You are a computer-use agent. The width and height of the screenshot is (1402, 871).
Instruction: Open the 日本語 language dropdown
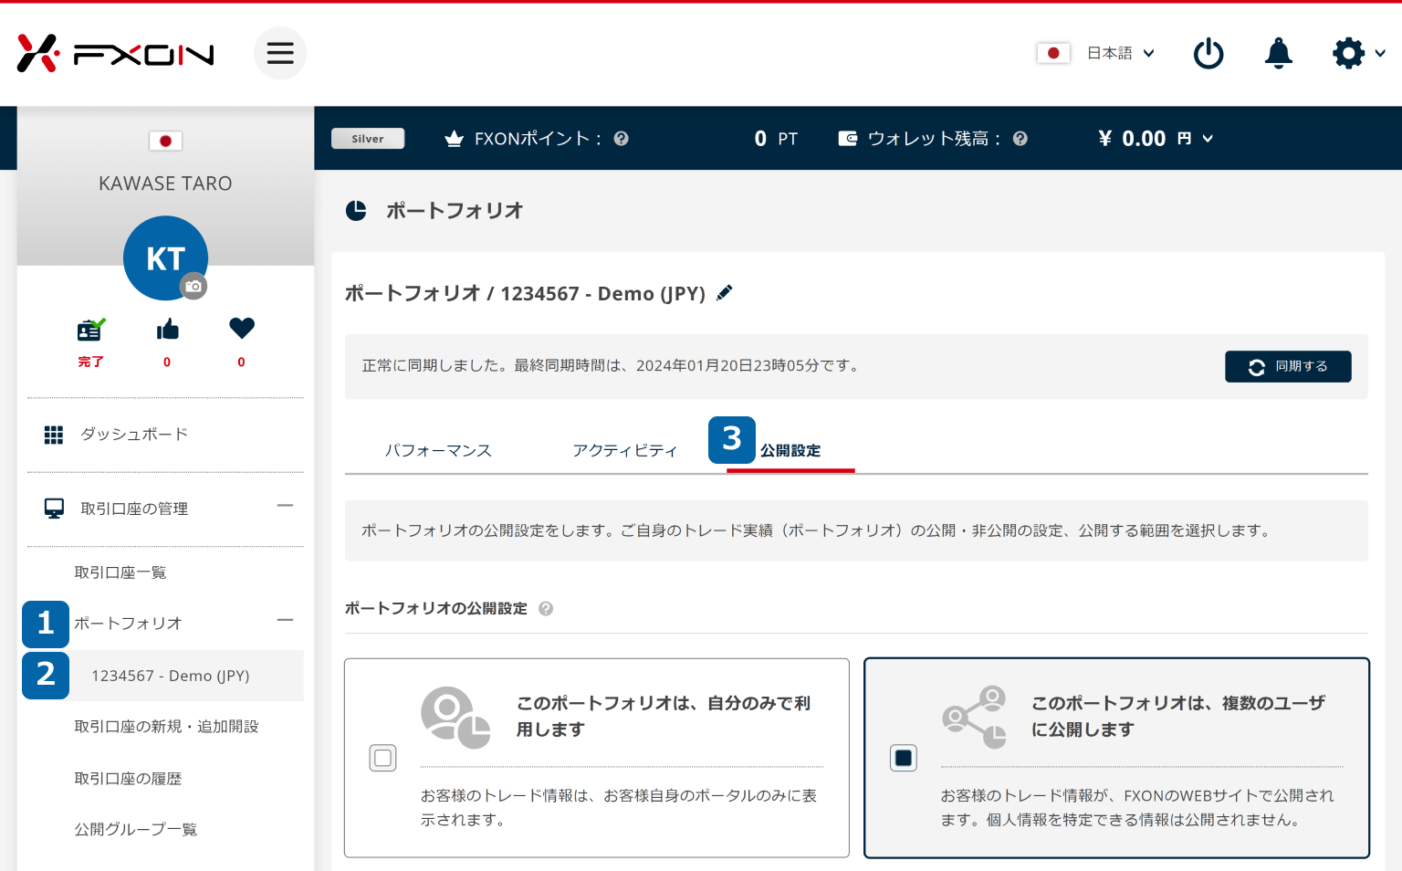(x=1120, y=53)
